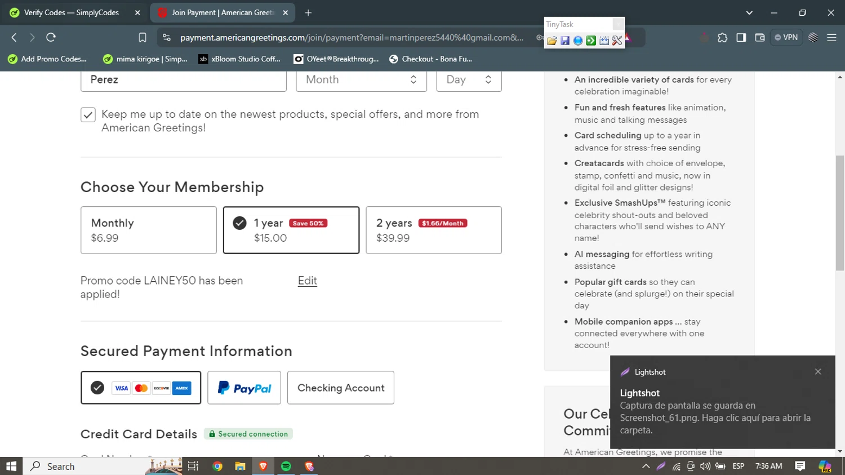Open Task View on the taskbar
The height and width of the screenshot is (475, 845).
pyautogui.click(x=193, y=466)
